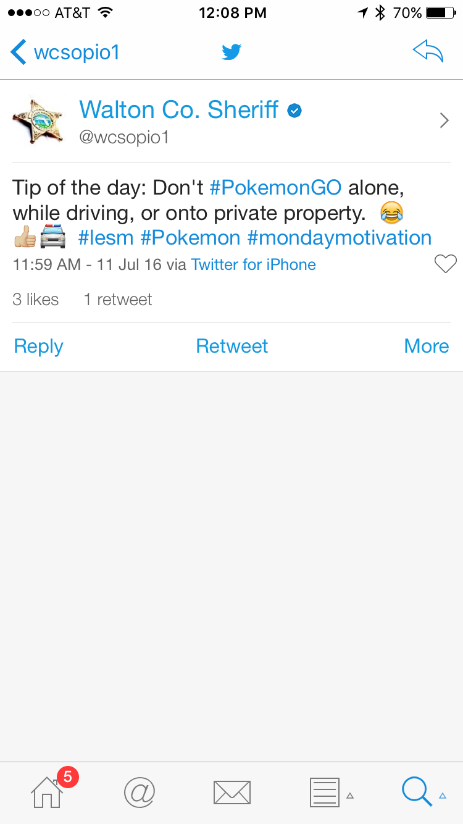Open the #mondaymotivation hashtag
Viewport: 463px width, 824px height.
point(339,238)
